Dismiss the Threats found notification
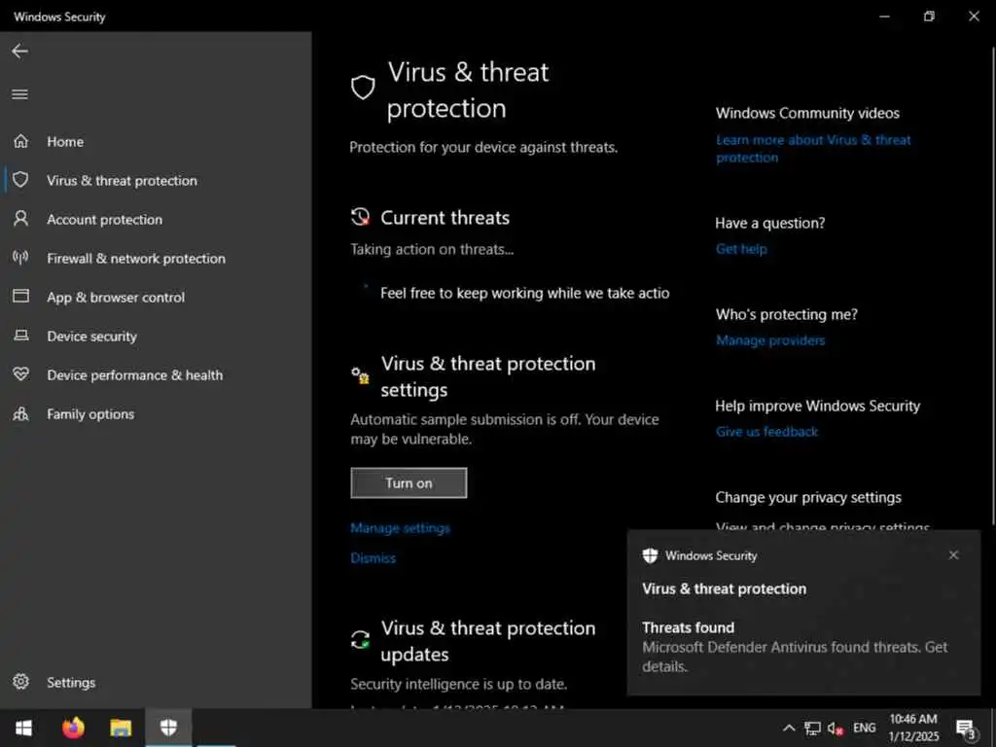Image resolution: width=996 pixels, height=747 pixels. coord(953,555)
